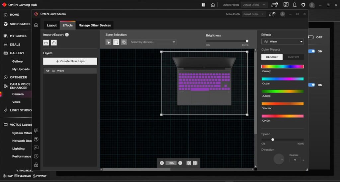Click the Import layout icon
This screenshot has width=340, height=182.
tap(46, 42)
